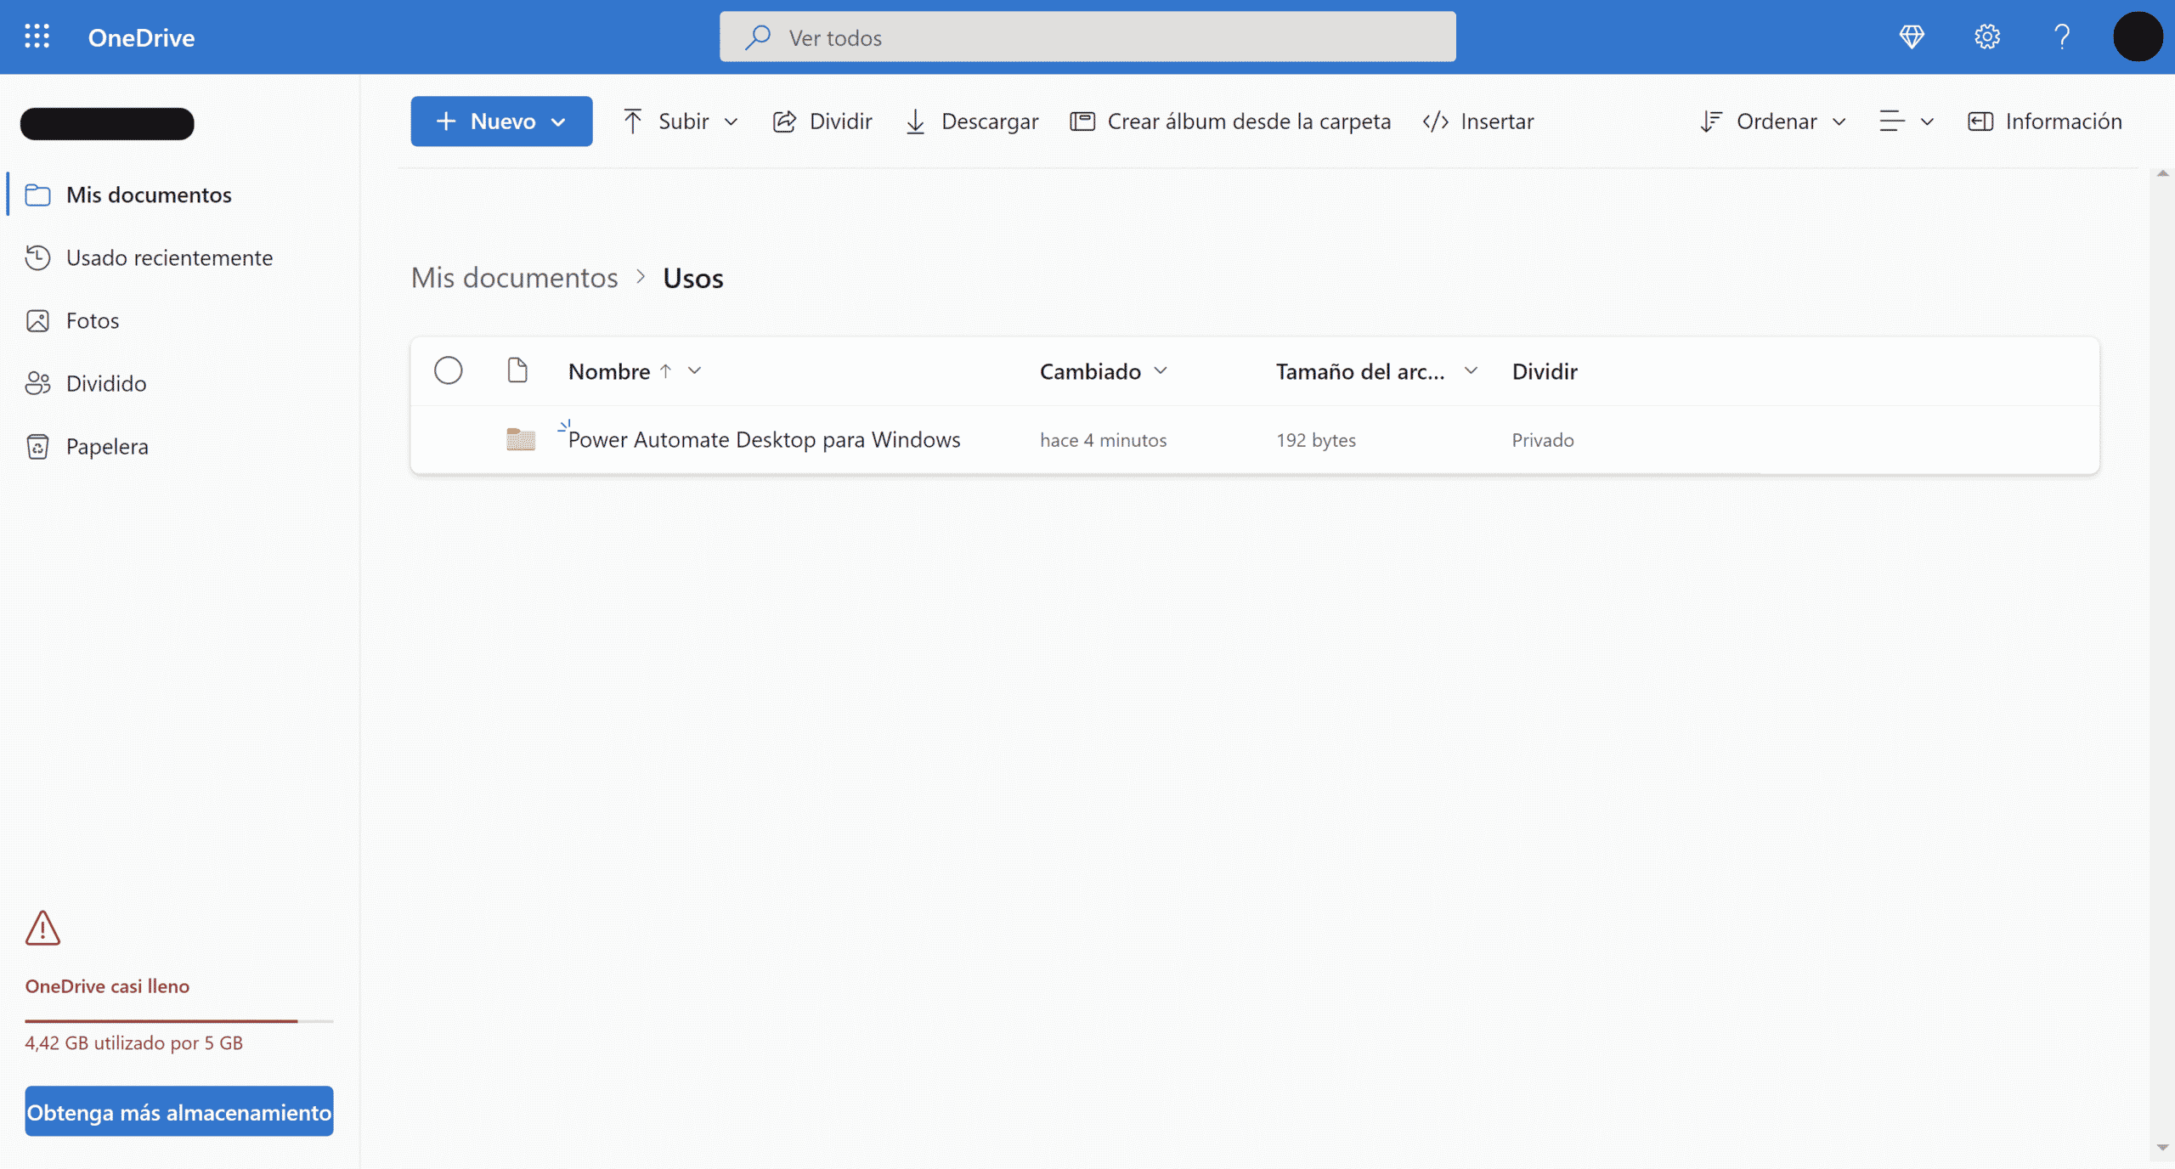
Task: Click the Ver todos search field
Action: coord(1087,37)
